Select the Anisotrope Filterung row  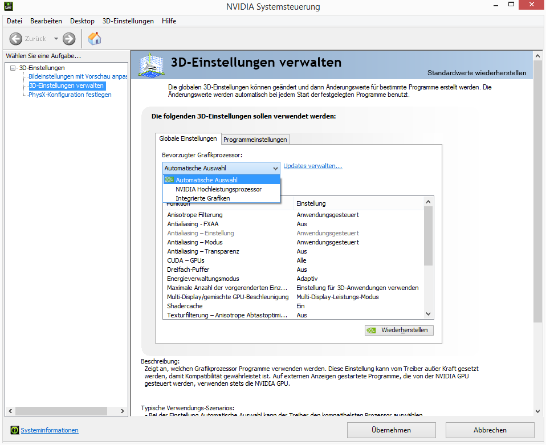click(293, 215)
